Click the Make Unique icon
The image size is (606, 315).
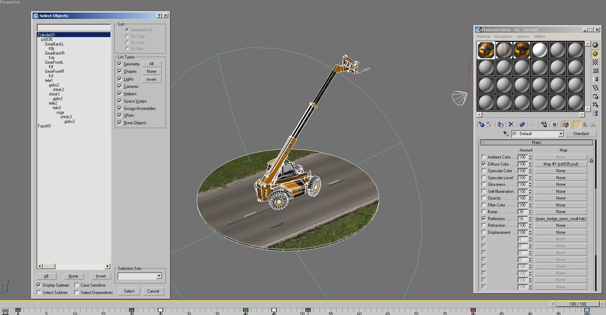tap(533, 125)
